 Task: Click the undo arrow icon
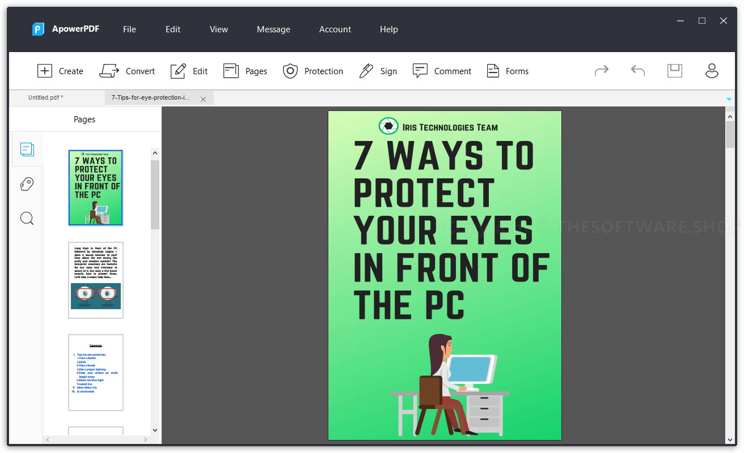pos(638,71)
